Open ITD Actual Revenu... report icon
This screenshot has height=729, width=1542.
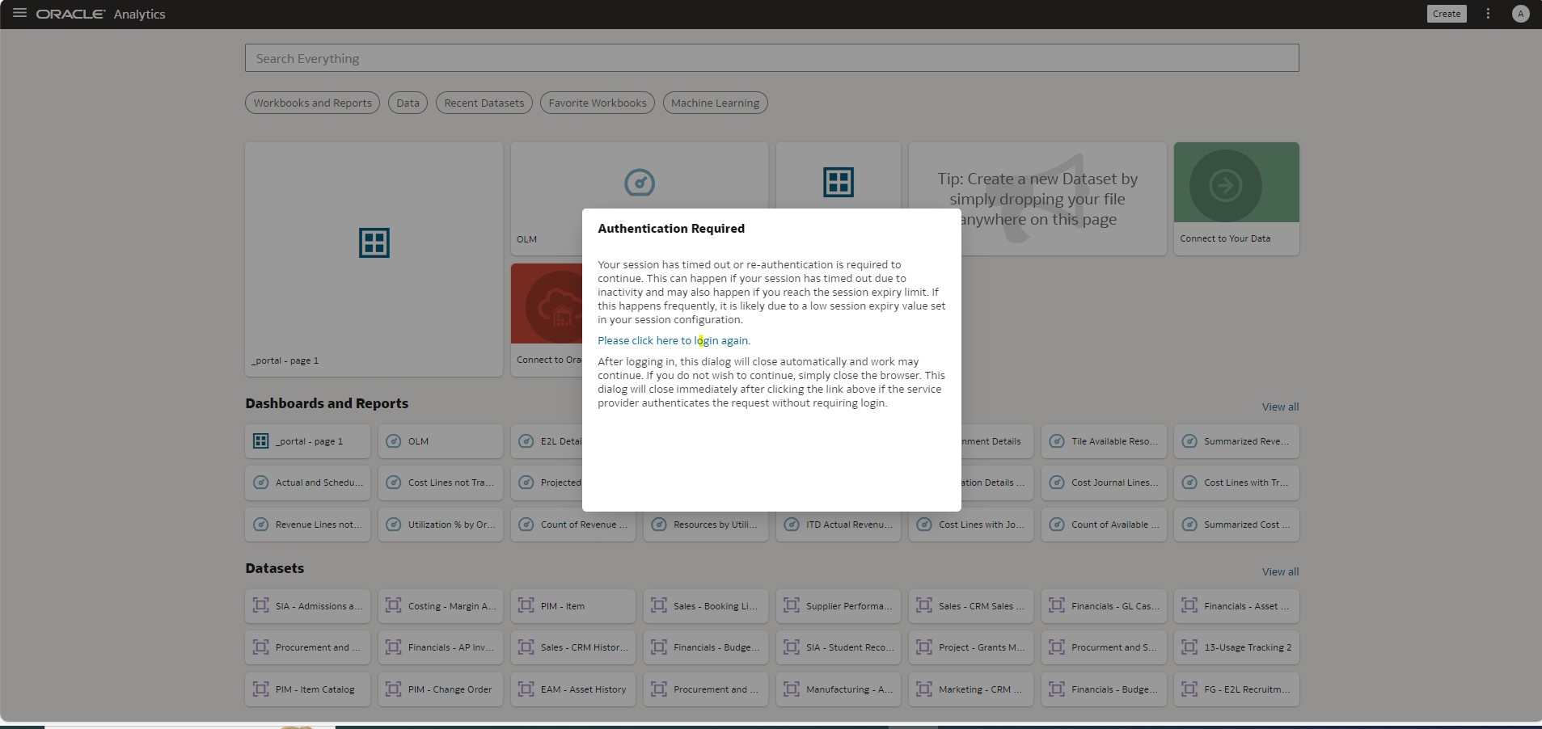(791, 525)
